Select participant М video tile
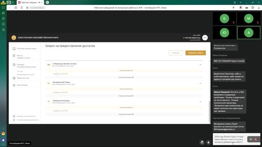 coord(248,18)
